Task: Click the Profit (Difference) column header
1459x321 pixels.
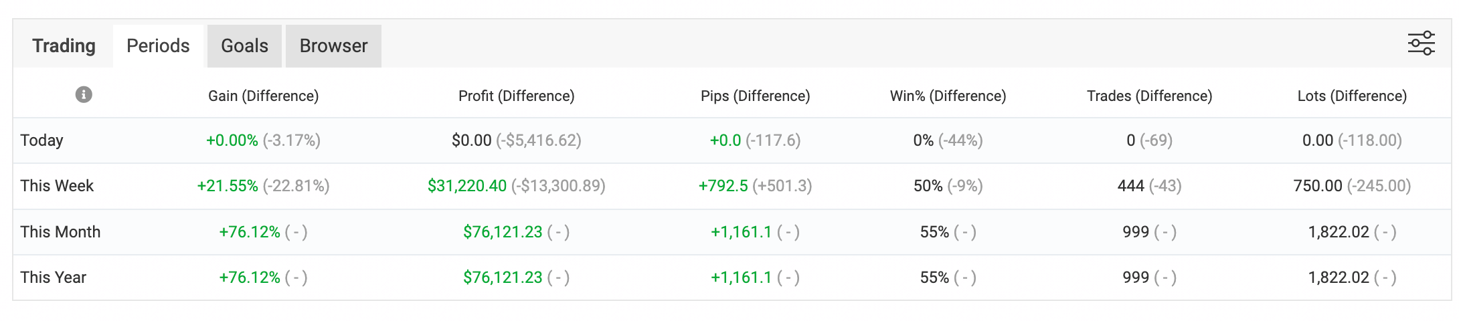Action: point(516,96)
